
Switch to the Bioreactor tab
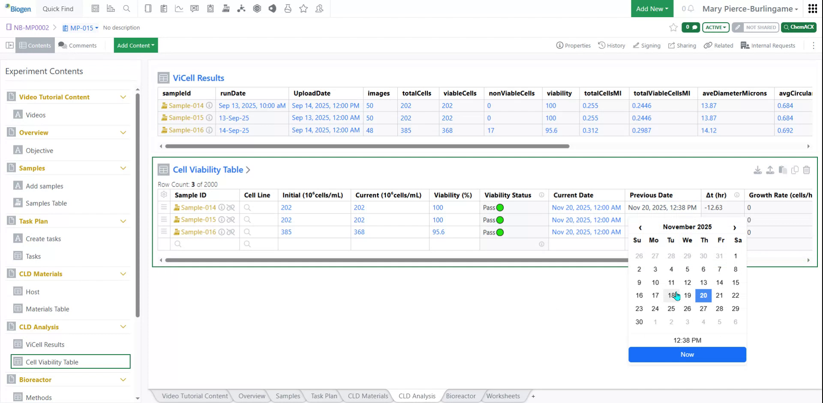pos(460,396)
